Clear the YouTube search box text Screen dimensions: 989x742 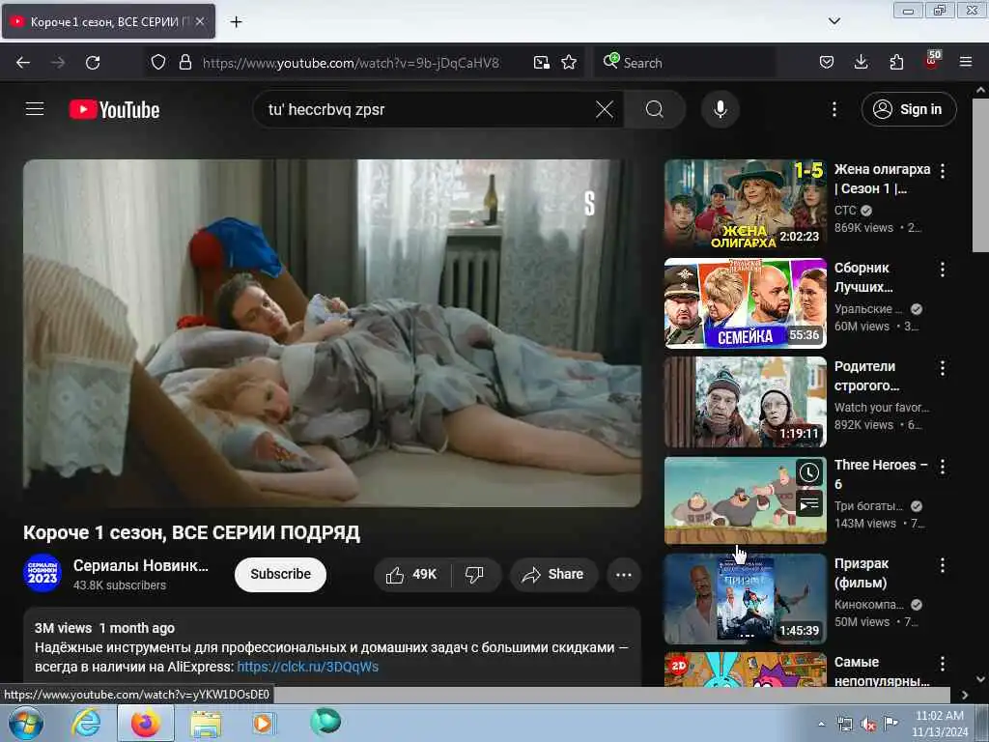pyautogui.click(x=605, y=109)
